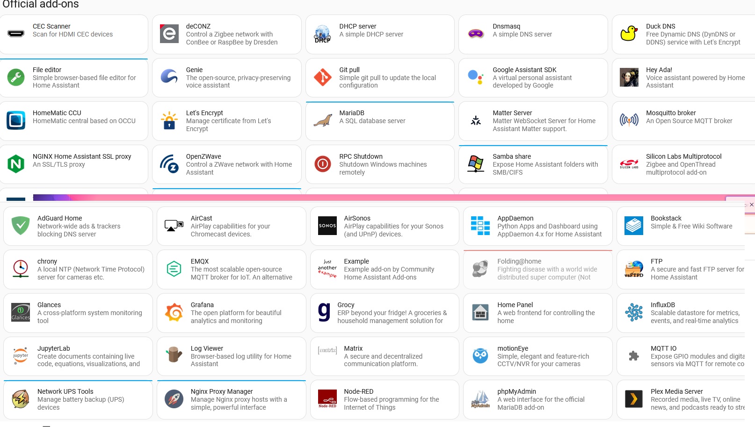Viewport: 755px width, 427px height.
Task: Click the Home Panel house icon
Action: coord(480,312)
